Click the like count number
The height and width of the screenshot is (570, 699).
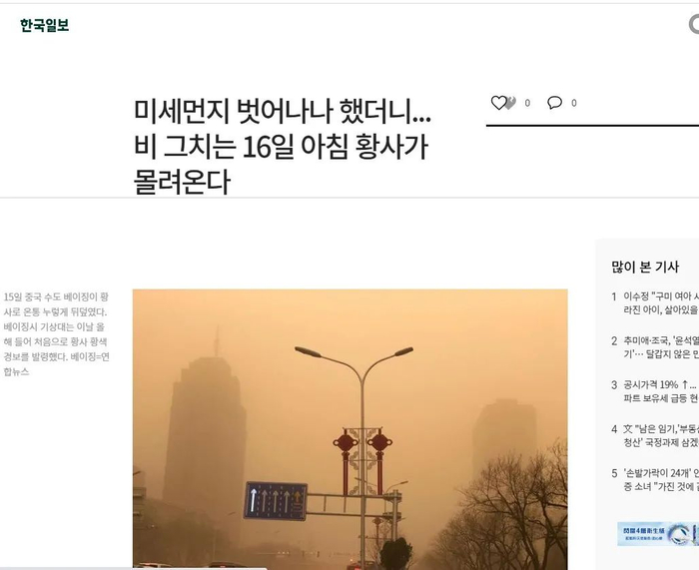[x=527, y=103]
